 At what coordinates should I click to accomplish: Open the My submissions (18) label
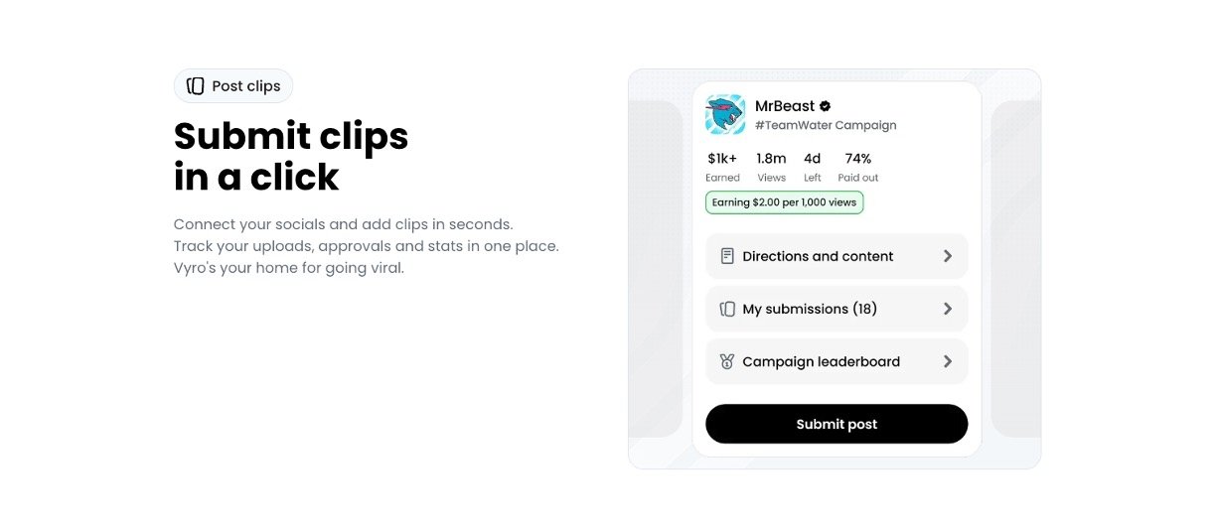pyautogui.click(x=810, y=309)
